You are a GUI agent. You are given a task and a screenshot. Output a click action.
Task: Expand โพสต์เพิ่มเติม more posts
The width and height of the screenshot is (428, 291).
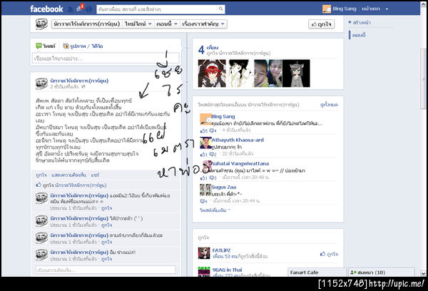[215, 210]
